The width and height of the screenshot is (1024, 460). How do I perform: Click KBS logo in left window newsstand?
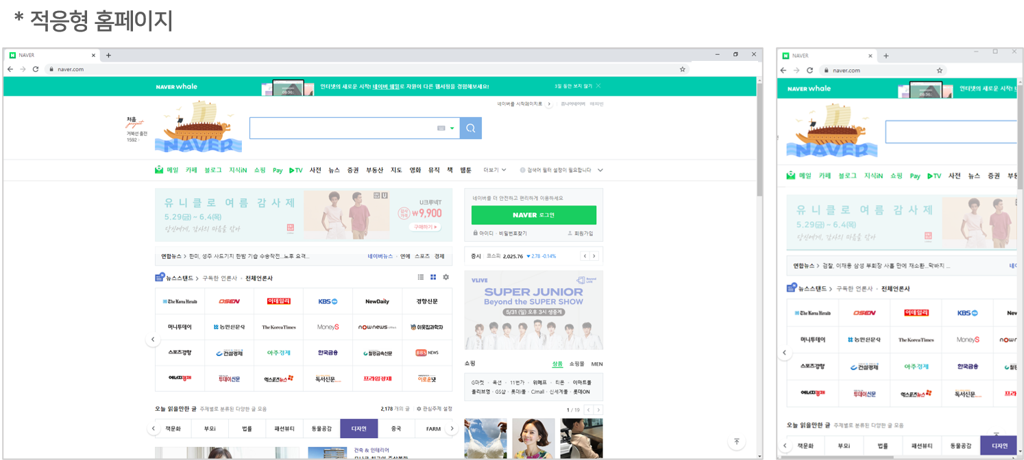point(328,301)
